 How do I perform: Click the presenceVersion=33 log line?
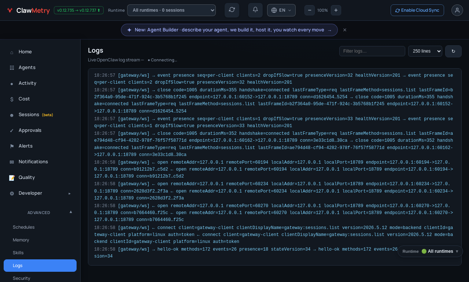click(274, 122)
